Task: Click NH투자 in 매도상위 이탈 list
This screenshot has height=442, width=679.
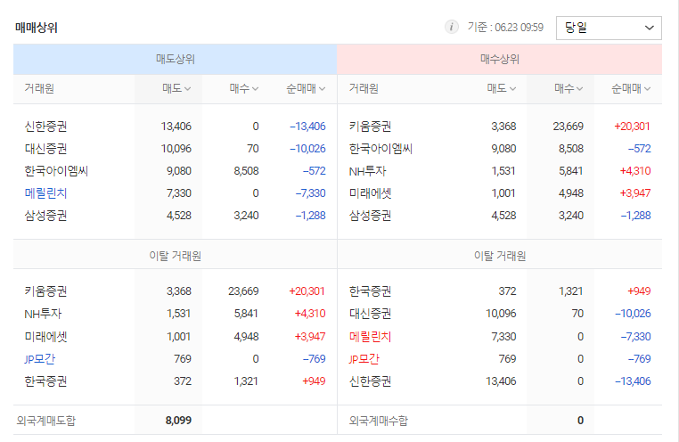Action: pyautogui.click(x=43, y=314)
